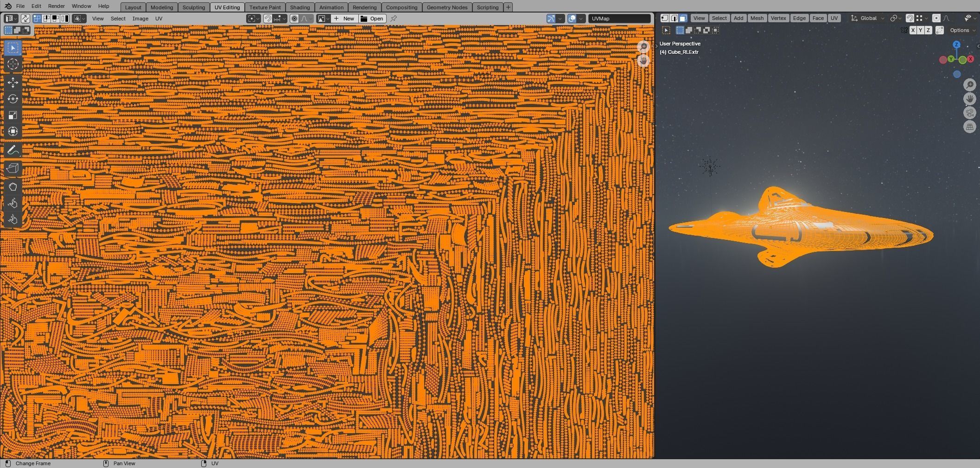
Task: Enable UV island selection mode
Action: click(x=65, y=19)
